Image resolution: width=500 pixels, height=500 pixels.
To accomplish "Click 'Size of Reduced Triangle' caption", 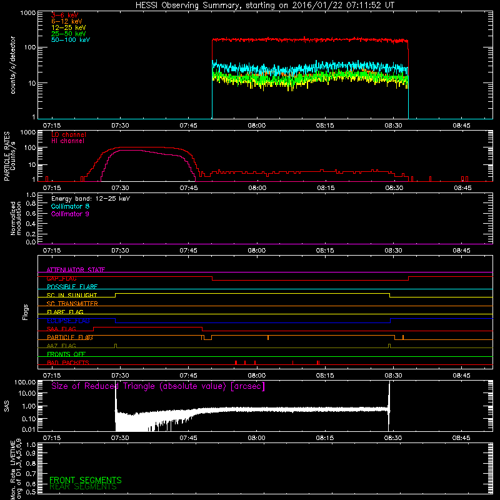I will (x=158, y=386).
